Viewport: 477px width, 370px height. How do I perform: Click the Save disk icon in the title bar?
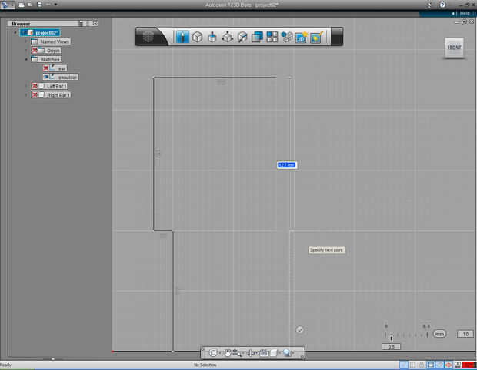pyautogui.click(x=39, y=5)
